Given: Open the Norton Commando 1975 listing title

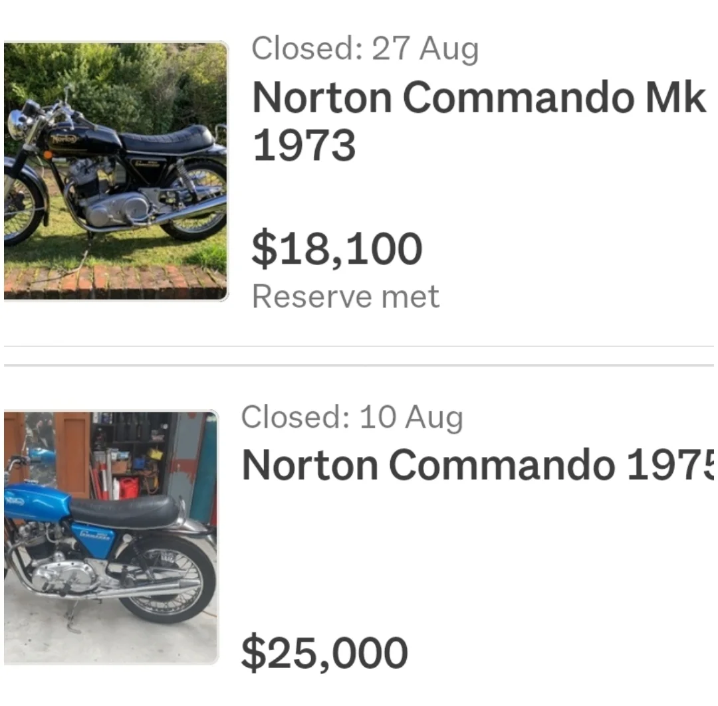Looking at the screenshot, I should 479,466.
